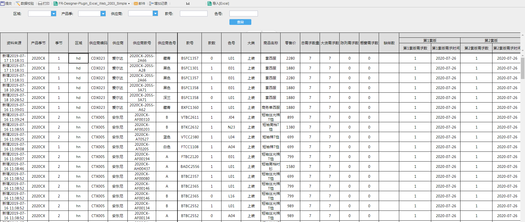Click the 缺样数 column header
This screenshot has height=222, width=525.
(x=389, y=43)
